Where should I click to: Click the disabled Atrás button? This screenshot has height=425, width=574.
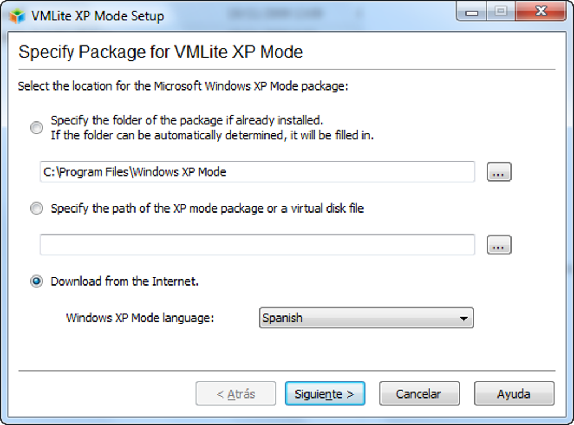pyautogui.click(x=236, y=394)
